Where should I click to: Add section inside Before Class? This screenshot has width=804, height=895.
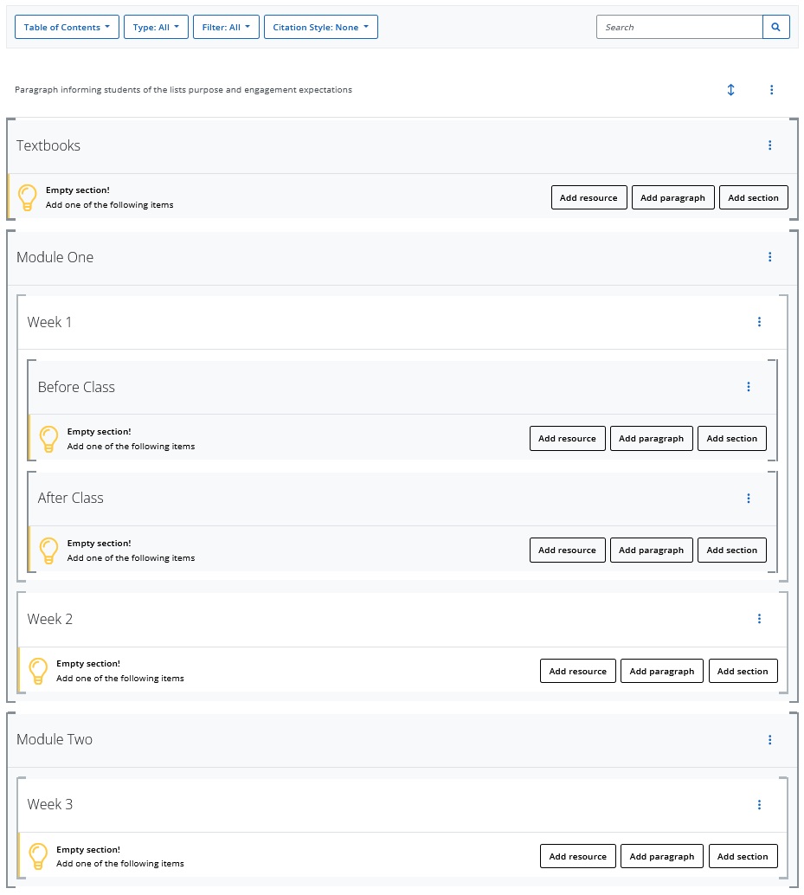[731, 438]
